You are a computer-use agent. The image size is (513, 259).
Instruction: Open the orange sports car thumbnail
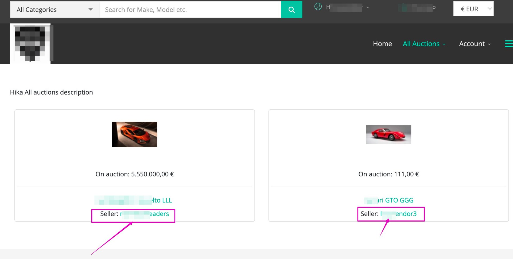tap(135, 135)
